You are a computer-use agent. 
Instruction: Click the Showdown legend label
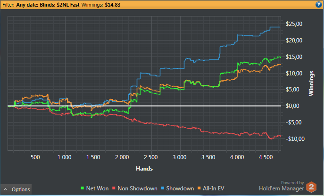click(180, 188)
